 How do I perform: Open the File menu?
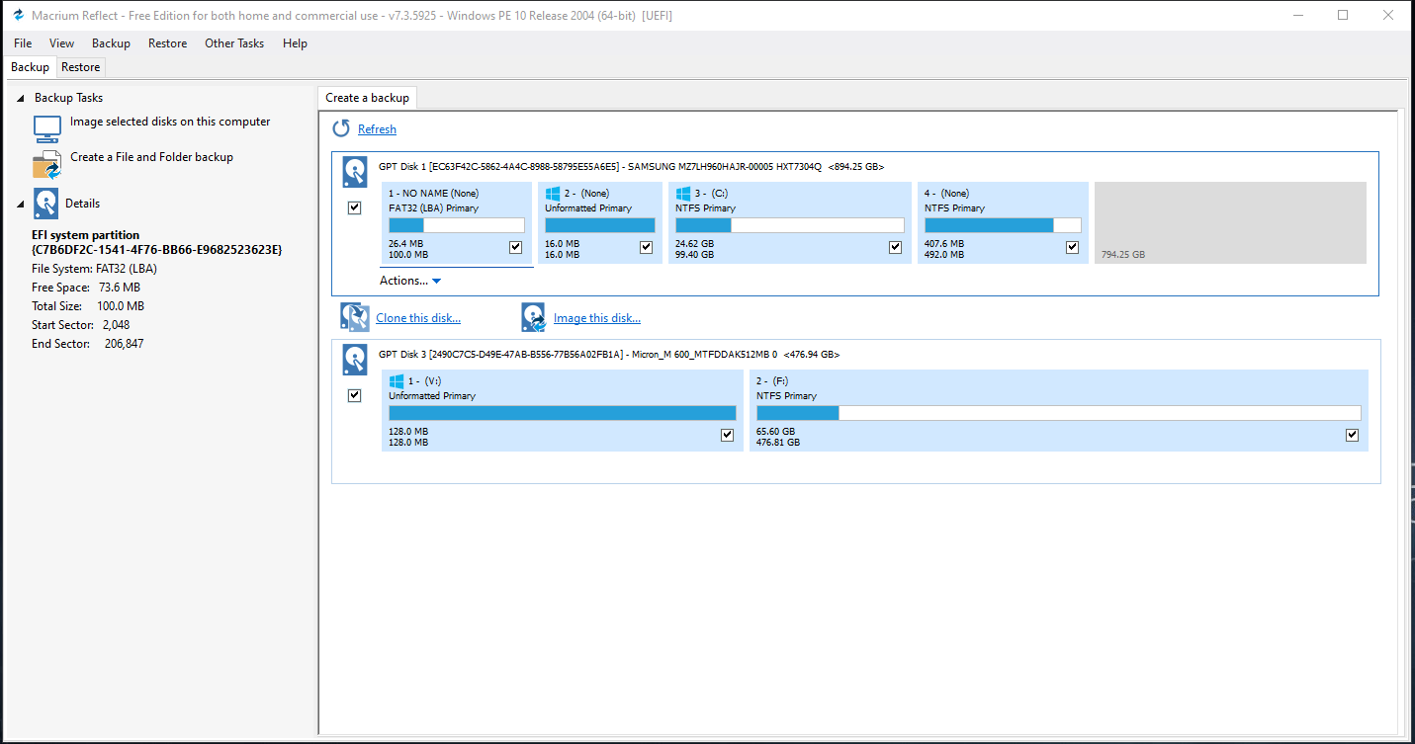tap(23, 43)
